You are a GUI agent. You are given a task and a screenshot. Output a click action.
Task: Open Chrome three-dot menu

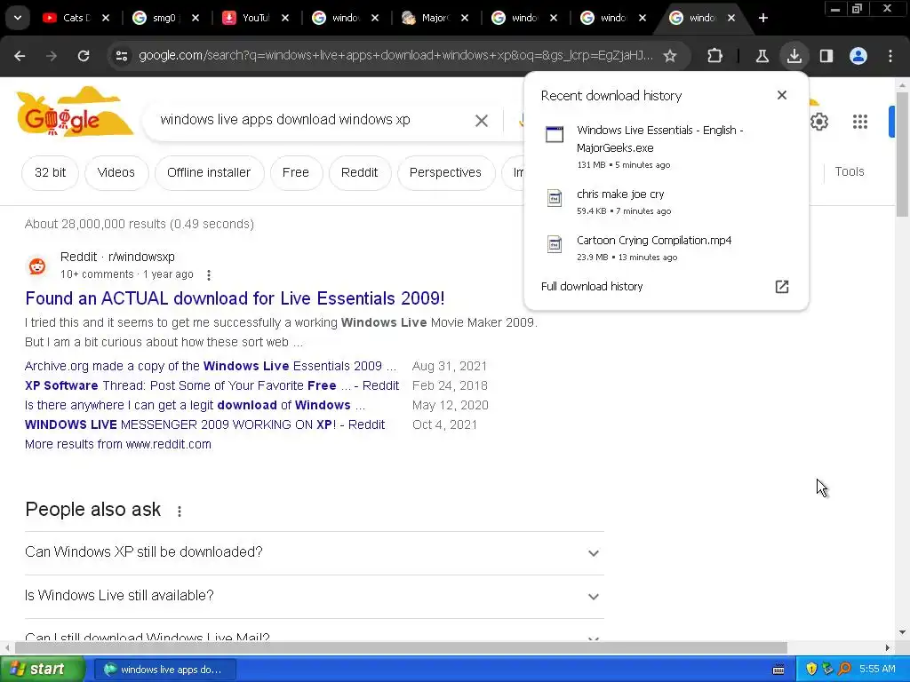coord(890,56)
